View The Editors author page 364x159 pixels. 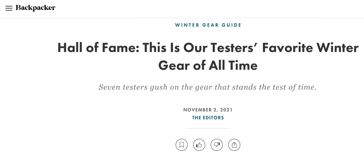coord(208,118)
